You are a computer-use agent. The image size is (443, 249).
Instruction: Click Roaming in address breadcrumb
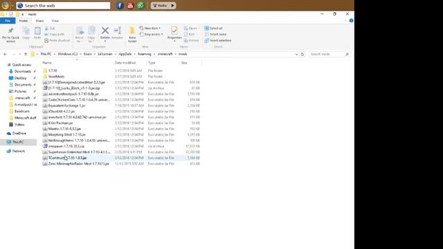[145, 54]
